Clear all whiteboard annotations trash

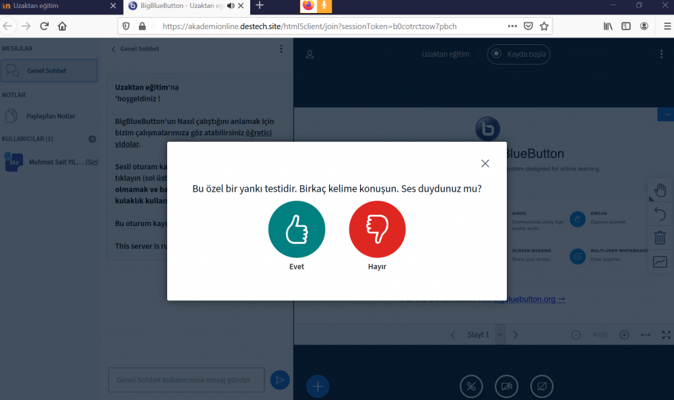pyautogui.click(x=660, y=238)
